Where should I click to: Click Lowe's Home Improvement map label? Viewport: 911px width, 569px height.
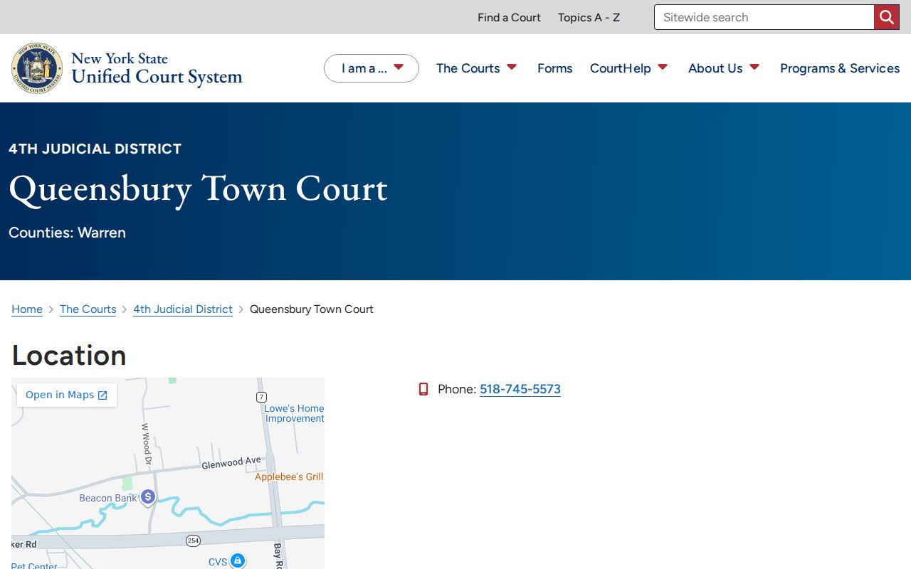(x=294, y=413)
